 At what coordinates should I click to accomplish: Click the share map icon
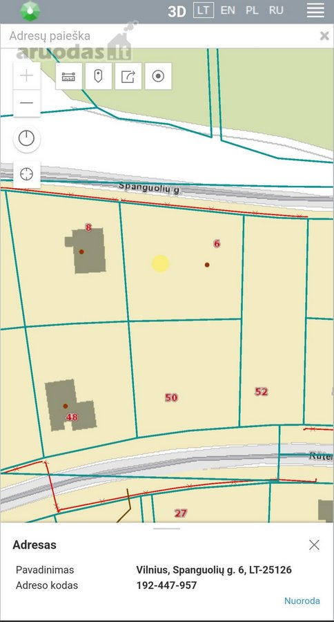pyautogui.click(x=128, y=76)
